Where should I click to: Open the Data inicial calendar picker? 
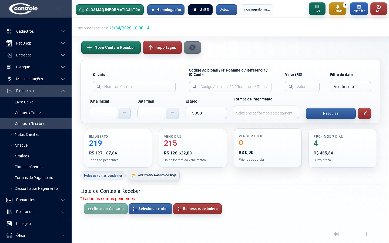[x=124, y=113]
